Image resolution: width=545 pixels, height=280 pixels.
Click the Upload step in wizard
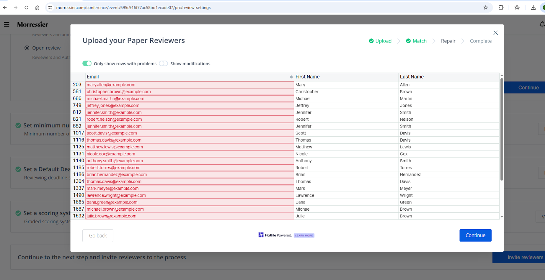coord(380,41)
